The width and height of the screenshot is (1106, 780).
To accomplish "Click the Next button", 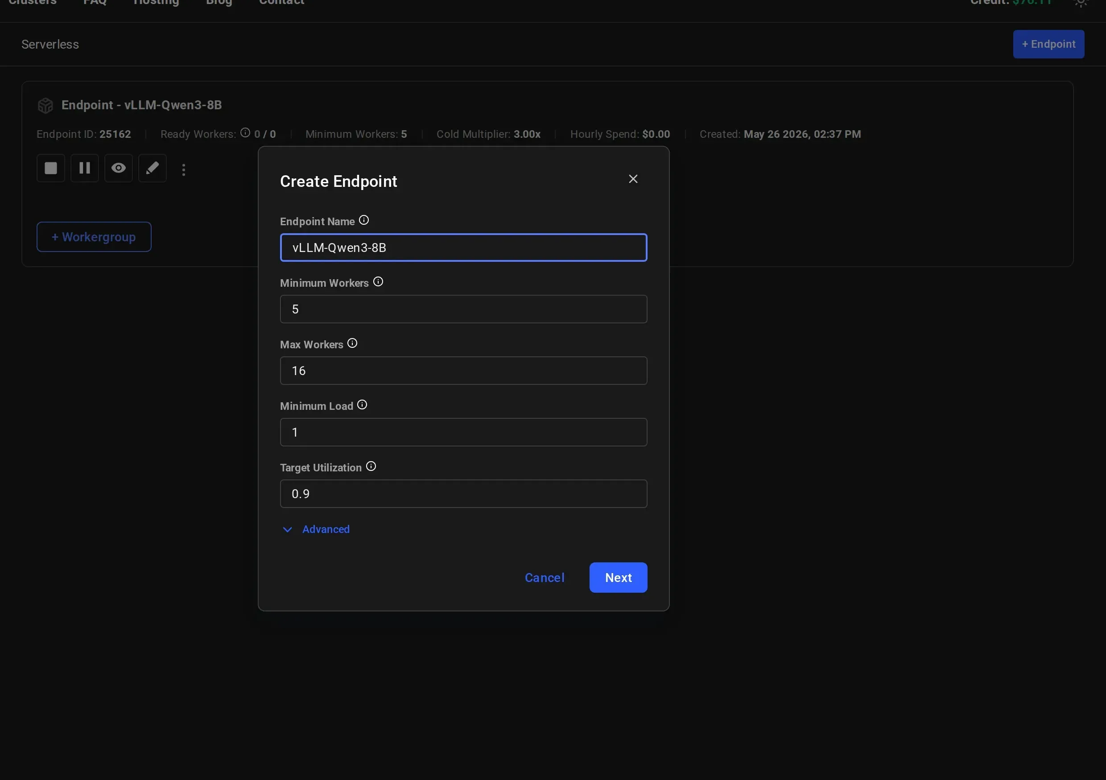I will tap(618, 578).
